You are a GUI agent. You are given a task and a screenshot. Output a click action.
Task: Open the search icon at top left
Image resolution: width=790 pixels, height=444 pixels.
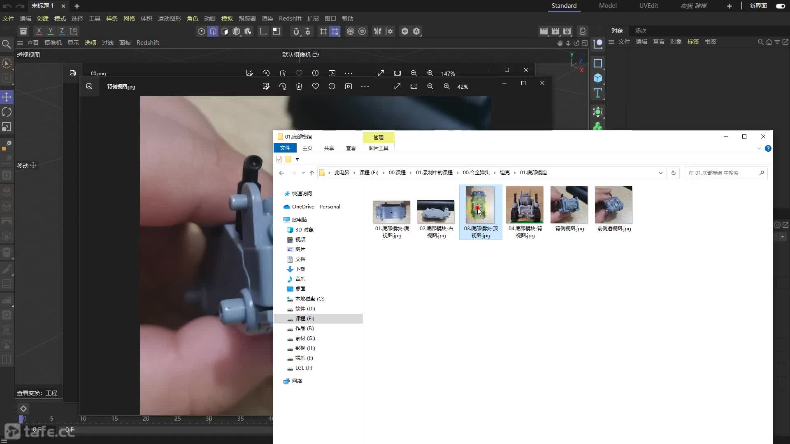pyautogui.click(x=6, y=44)
